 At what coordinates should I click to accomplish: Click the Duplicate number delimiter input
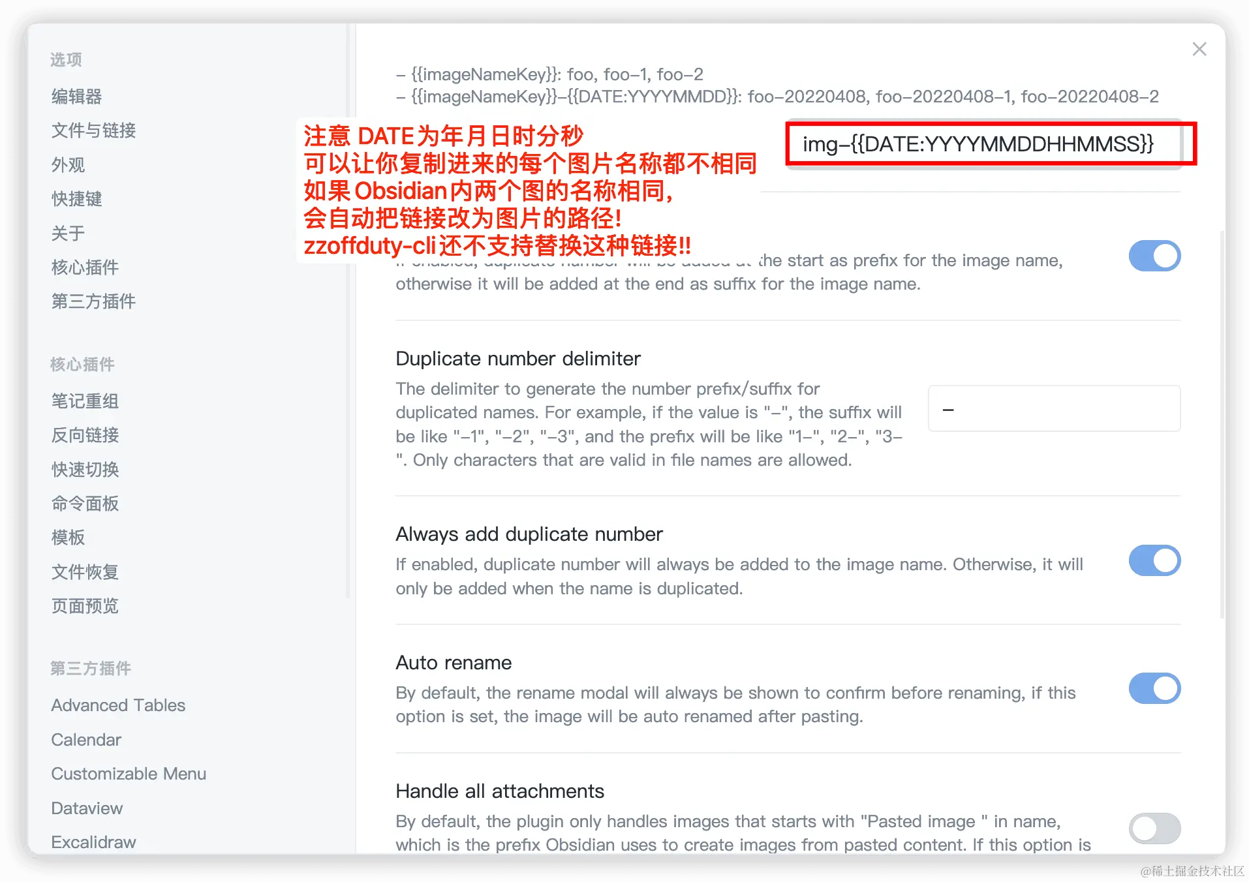coord(1054,408)
